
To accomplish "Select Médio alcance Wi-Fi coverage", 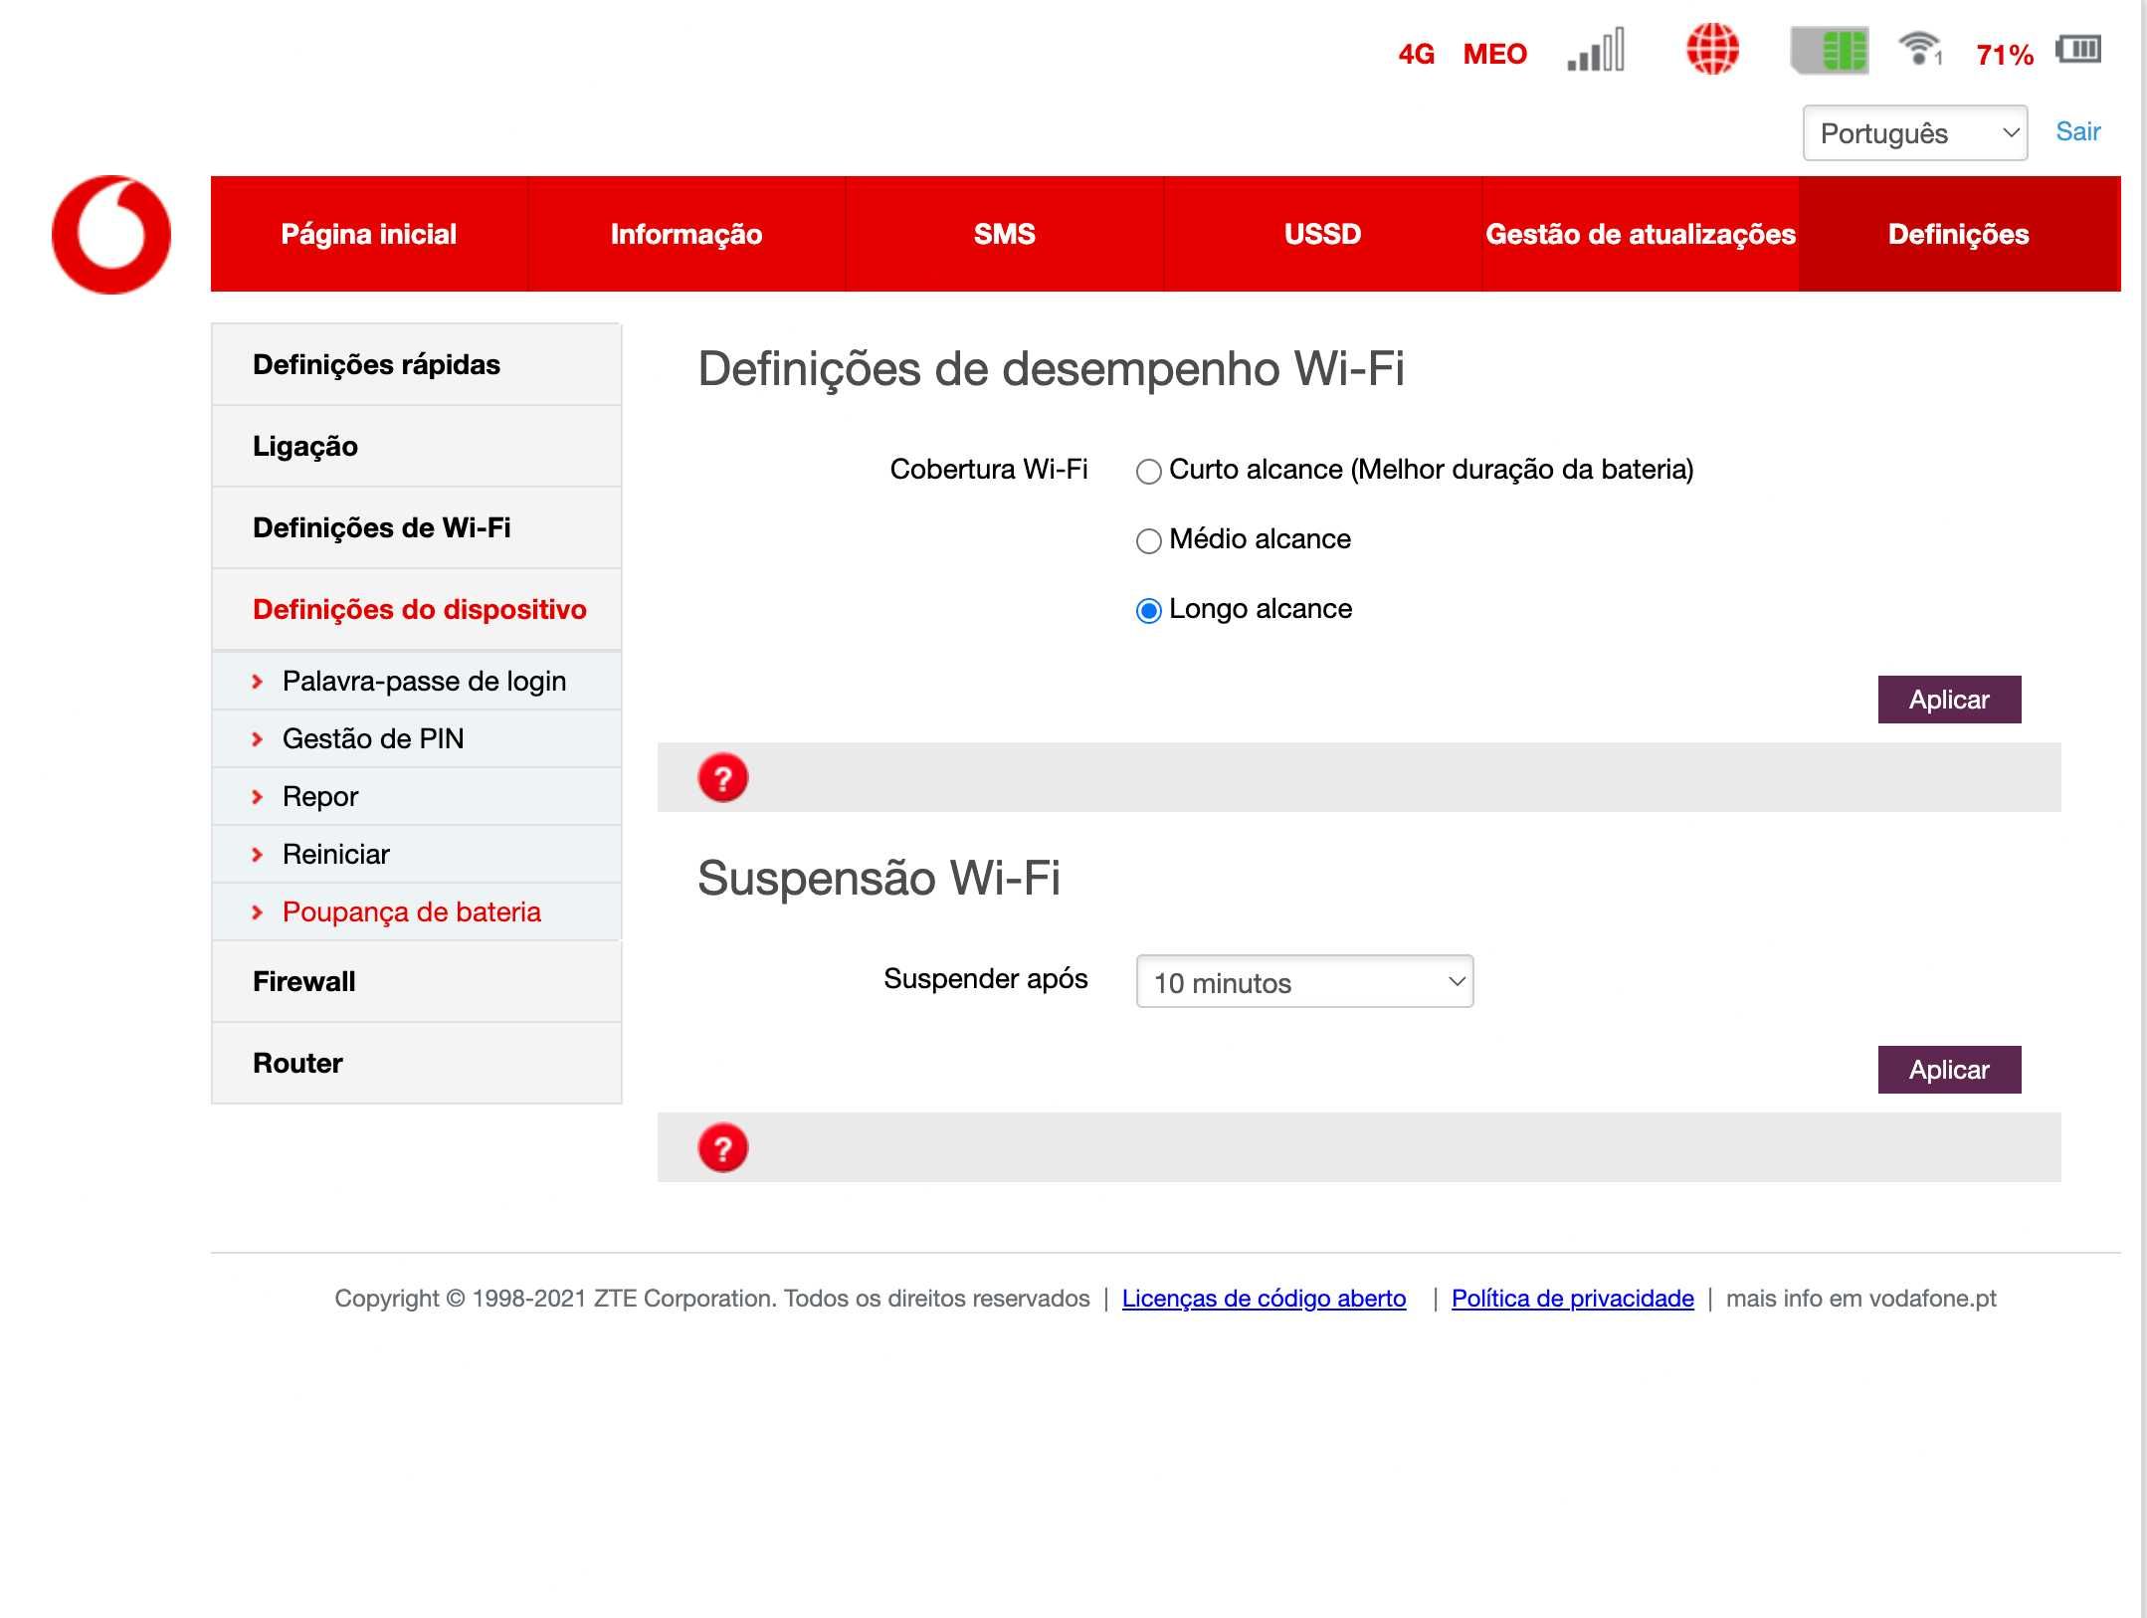I will coord(1149,540).
